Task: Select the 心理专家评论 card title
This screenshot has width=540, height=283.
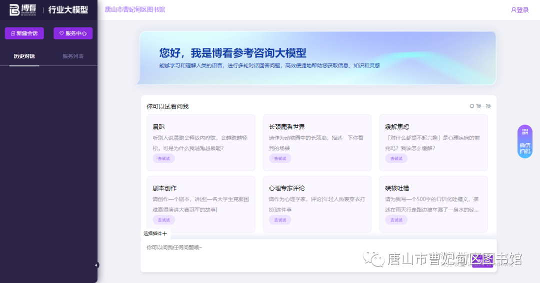Action: pos(286,188)
